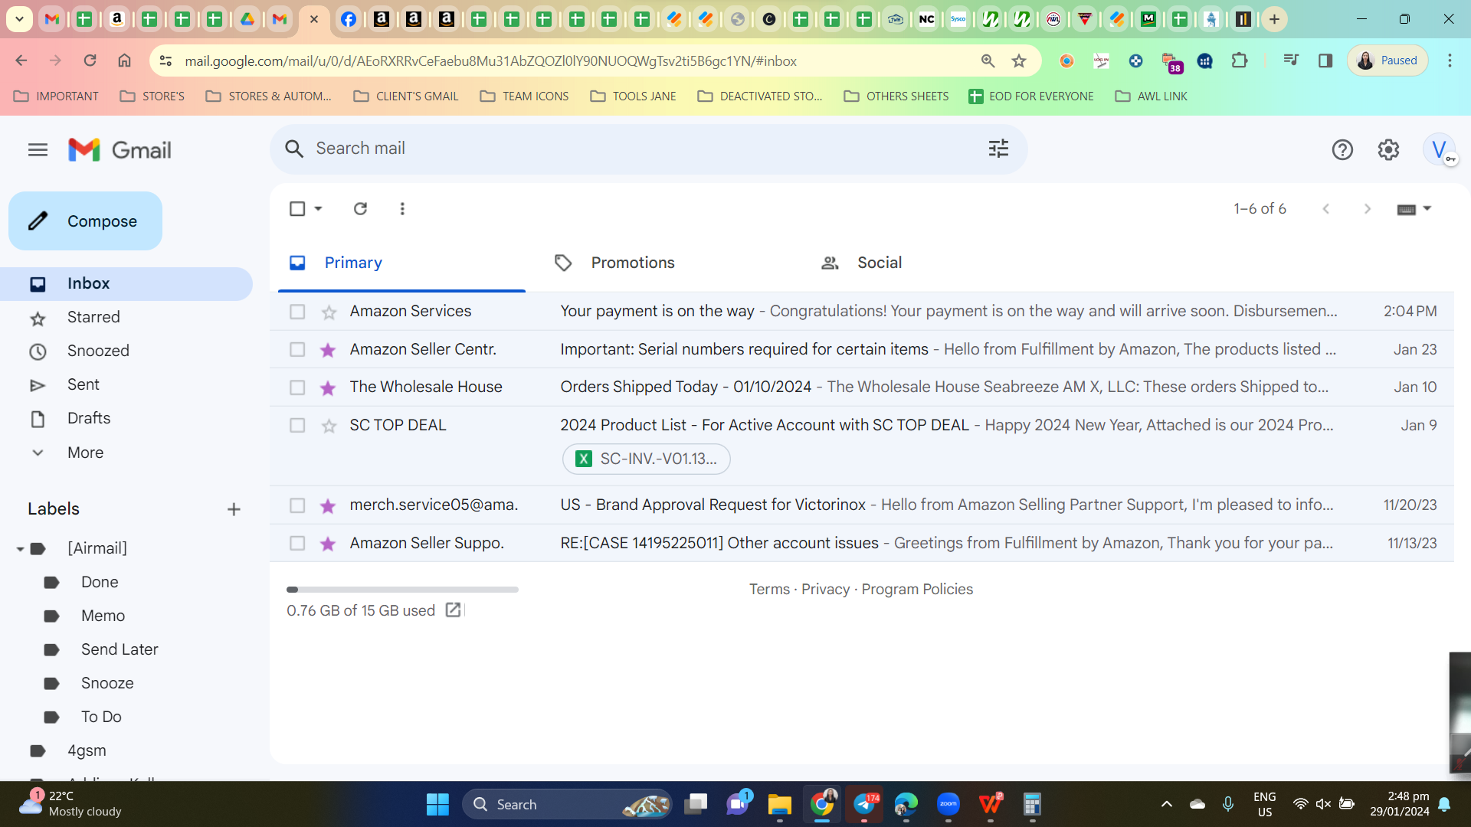Open the Paused profile button

click(x=1387, y=60)
